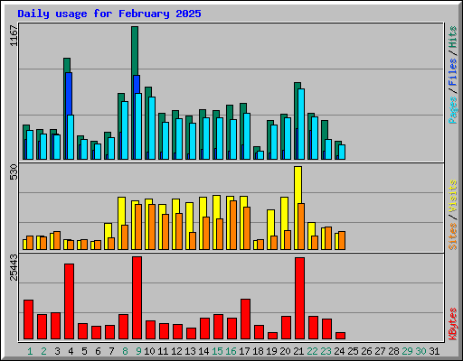The width and height of the screenshot is (463, 361).
Task: Click day 9 on the date axis
Action: (x=138, y=351)
